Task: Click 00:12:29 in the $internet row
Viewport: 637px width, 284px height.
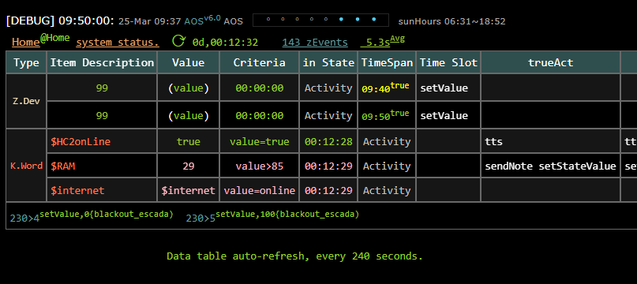Action: pyautogui.click(x=328, y=190)
